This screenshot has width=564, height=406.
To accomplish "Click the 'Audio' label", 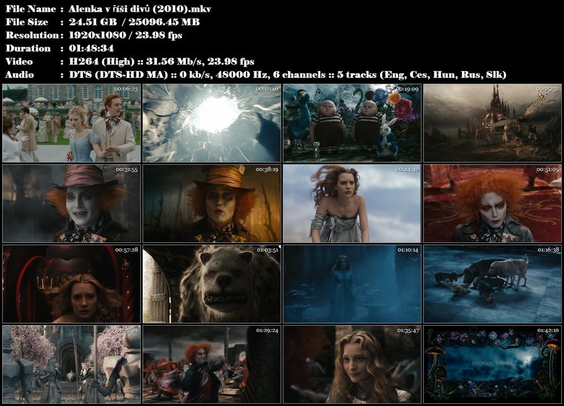I will (x=19, y=75).
